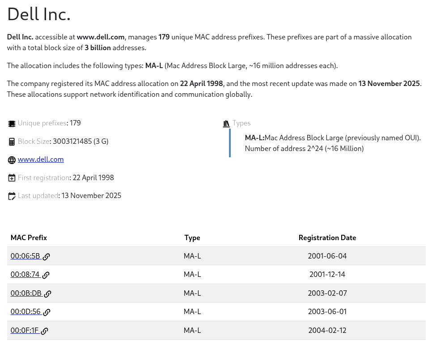432x345 pixels.
Task: Click the Registration Date column header
Action: point(327,237)
